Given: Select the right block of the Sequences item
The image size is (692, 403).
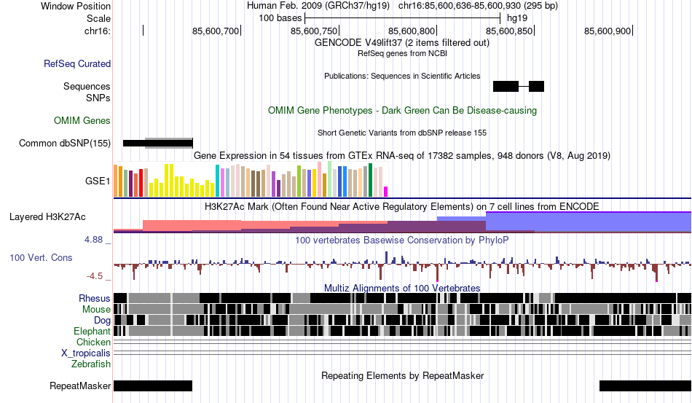Looking at the screenshot, I should coord(536,87).
